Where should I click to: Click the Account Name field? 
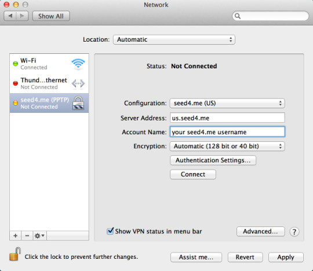tap(227, 132)
